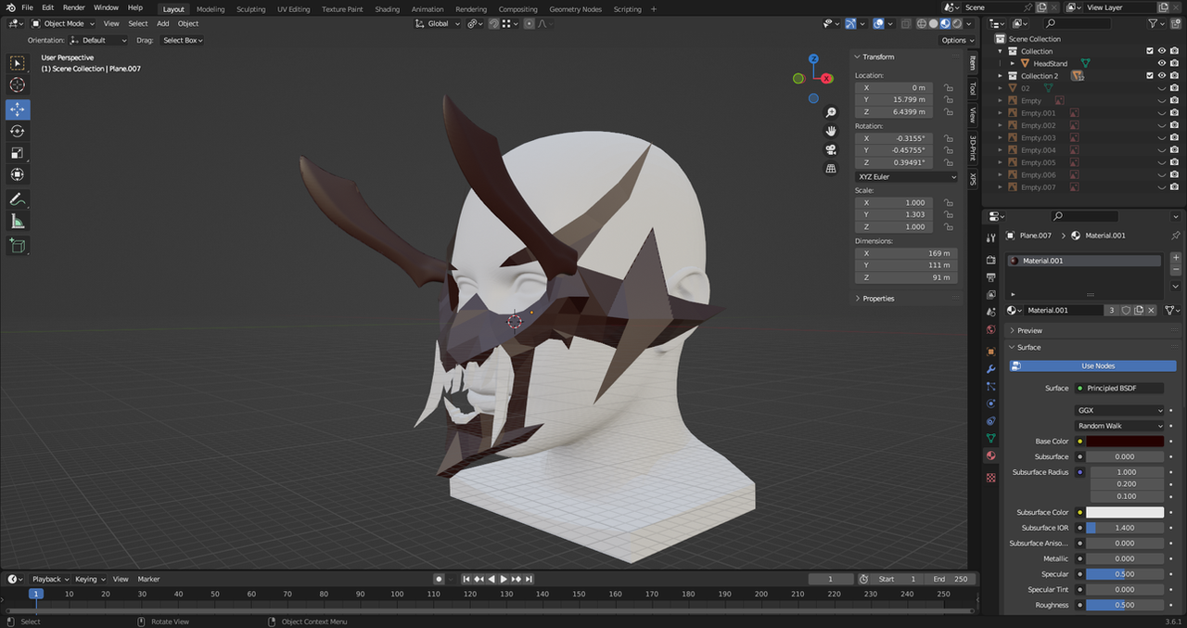Pick the Rotate tool
This screenshot has height=628, width=1187.
coord(18,131)
